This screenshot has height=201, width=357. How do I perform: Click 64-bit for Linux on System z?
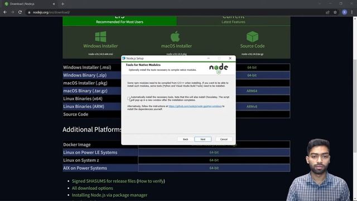tap(214, 160)
